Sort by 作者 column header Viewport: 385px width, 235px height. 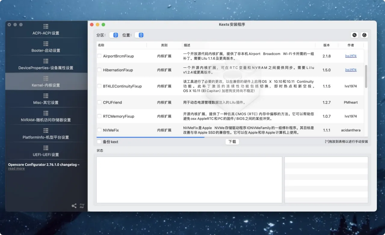[x=351, y=45]
